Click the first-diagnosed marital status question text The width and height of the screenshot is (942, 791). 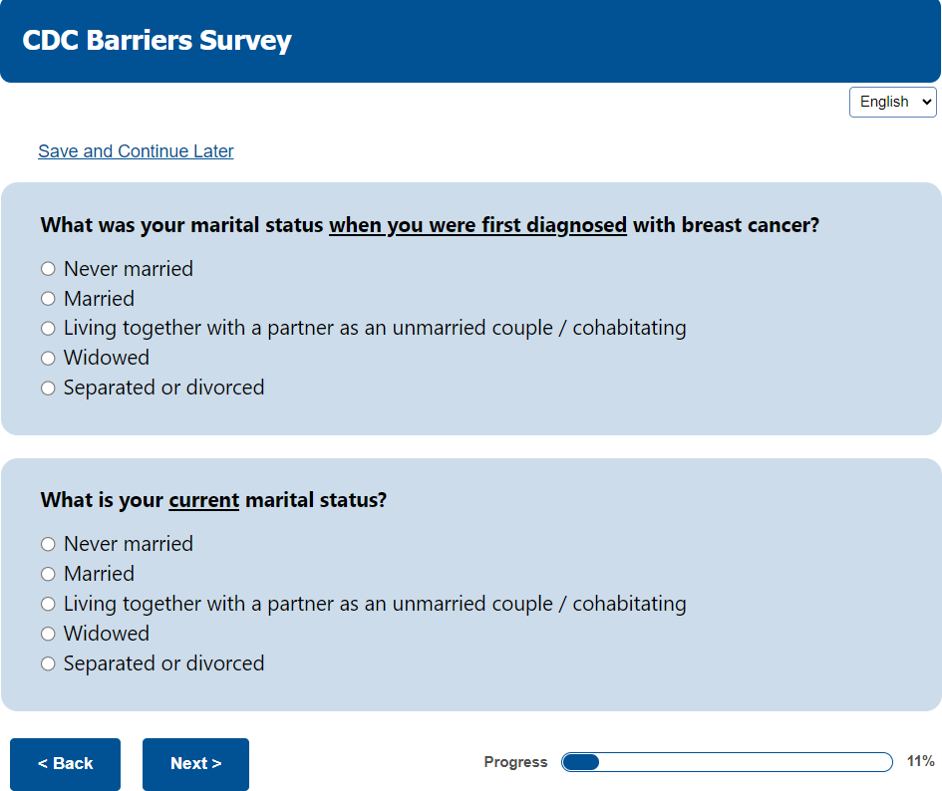coord(430,225)
